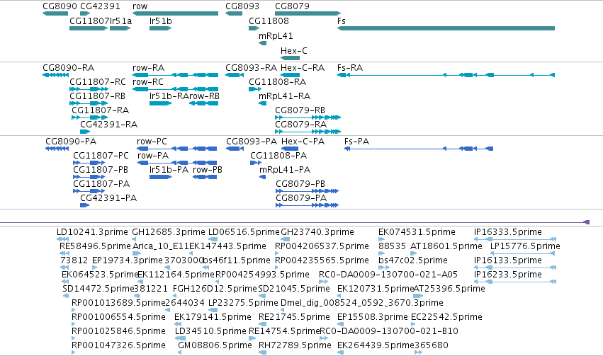Viewport: 603px width, 356px height.
Task: Click the LD34510.5prime EST
Action: point(181,339)
